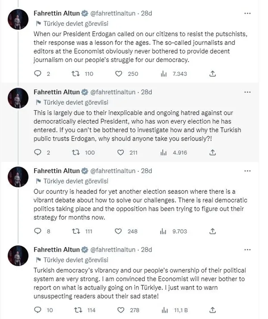The width and height of the screenshot is (268, 319).
Task: Like the tweet with 250 likes
Action: tap(119, 74)
